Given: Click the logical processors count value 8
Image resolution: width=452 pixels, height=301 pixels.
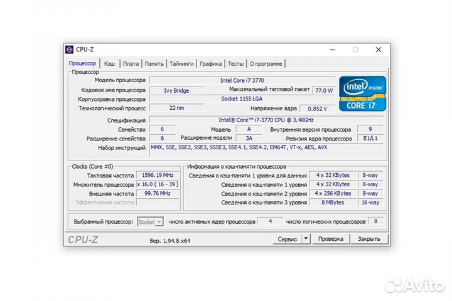Looking at the screenshot, I should (x=375, y=221).
